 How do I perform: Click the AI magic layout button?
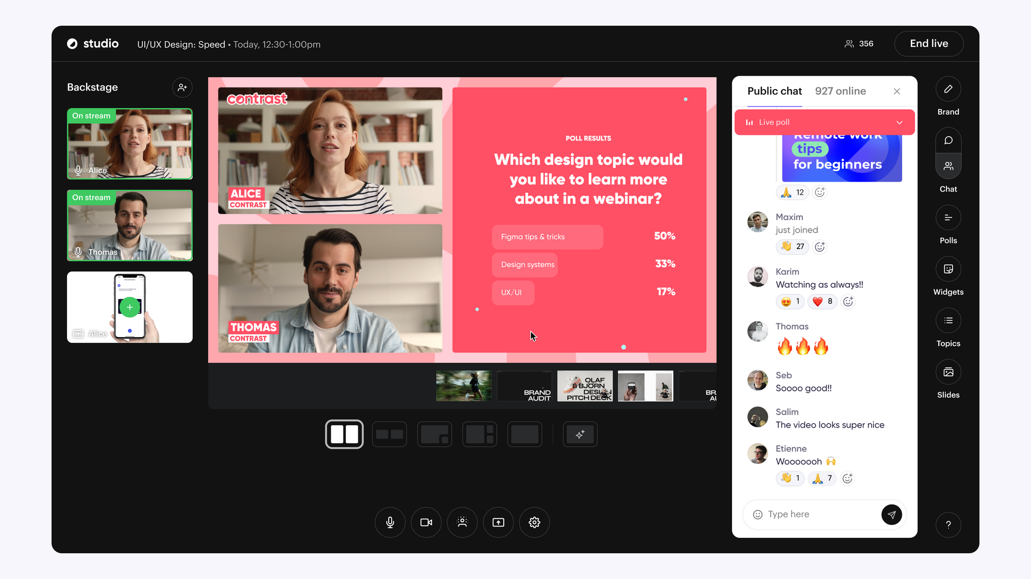pyautogui.click(x=579, y=435)
